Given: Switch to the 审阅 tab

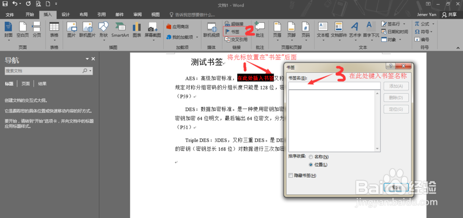Looking at the screenshot, I should [138, 14].
